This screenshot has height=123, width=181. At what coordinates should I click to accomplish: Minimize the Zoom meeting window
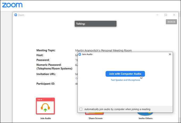pyautogui.click(x=157, y=15)
